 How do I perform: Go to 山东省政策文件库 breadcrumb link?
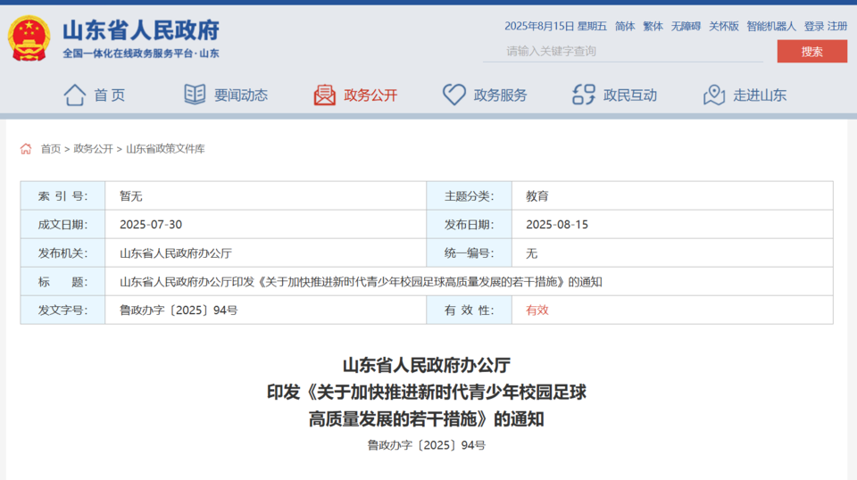click(x=165, y=149)
